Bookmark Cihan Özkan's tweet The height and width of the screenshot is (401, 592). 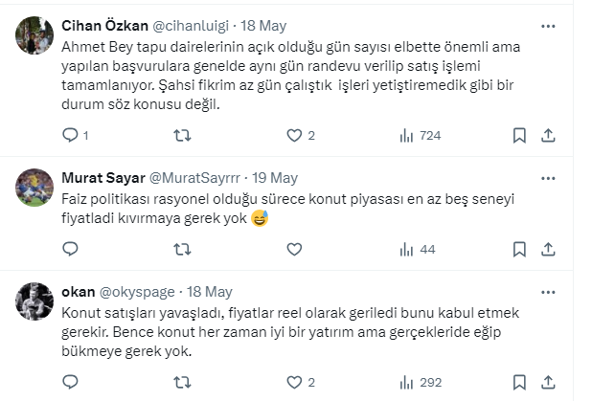[x=518, y=136]
